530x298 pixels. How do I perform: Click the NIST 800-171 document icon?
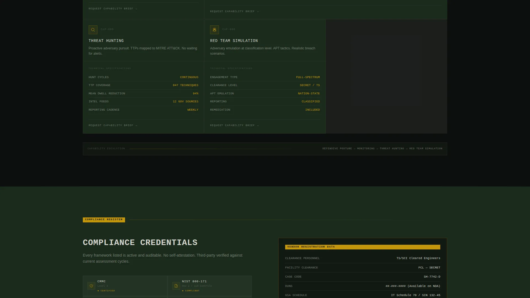pos(176,286)
